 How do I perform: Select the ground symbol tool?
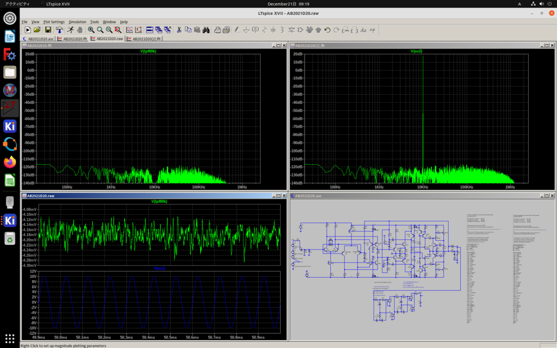click(246, 30)
